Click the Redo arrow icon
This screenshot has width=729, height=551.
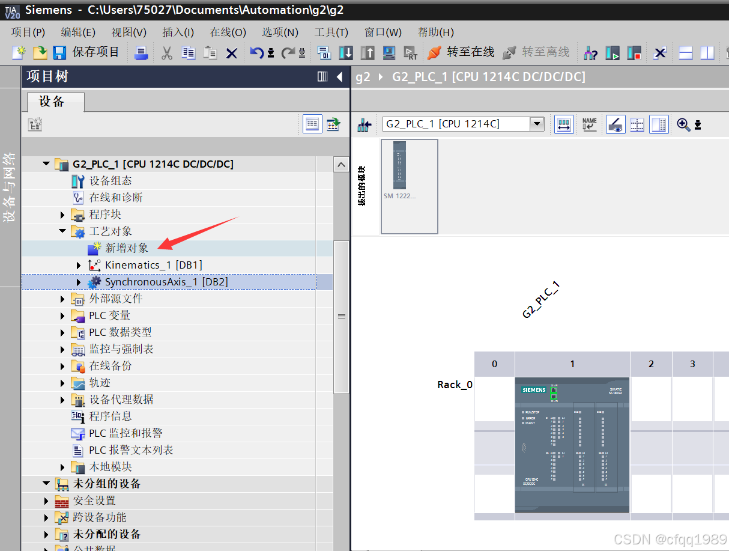point(288,53)
